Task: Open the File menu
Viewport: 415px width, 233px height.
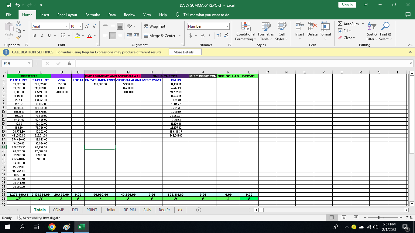Action: 9,15
